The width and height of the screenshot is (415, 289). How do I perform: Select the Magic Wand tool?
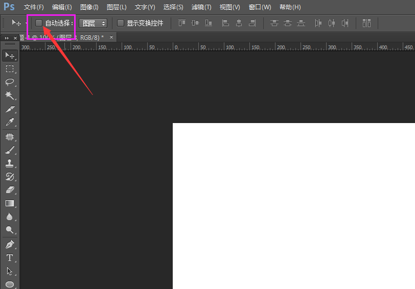[10, 95]
